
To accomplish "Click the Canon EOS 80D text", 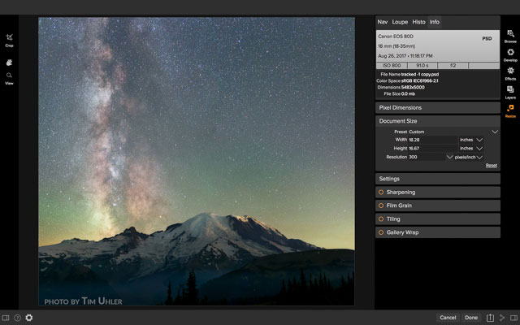I will coord(396,37).
